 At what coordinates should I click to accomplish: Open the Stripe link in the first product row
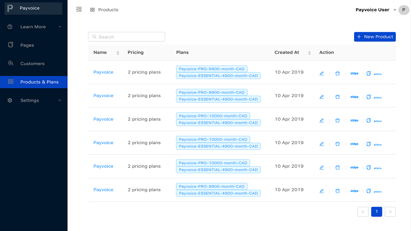(x=354, y=73)
